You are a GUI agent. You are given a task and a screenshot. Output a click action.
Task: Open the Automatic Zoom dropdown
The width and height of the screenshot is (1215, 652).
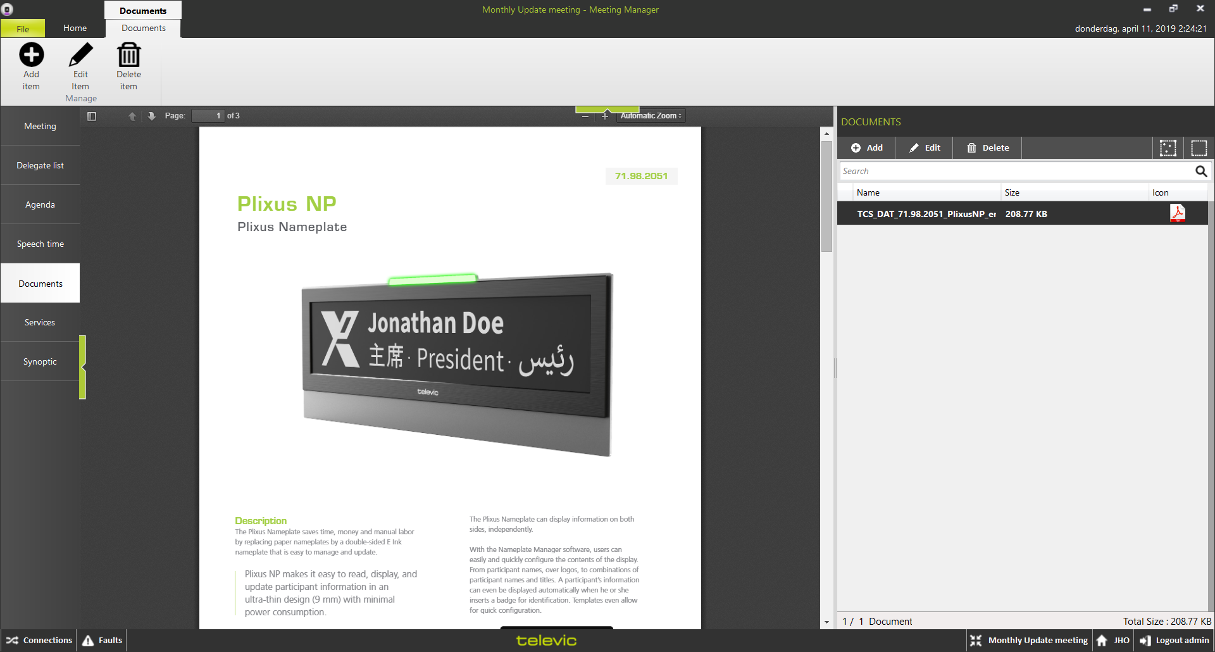[x=651, y=116]
